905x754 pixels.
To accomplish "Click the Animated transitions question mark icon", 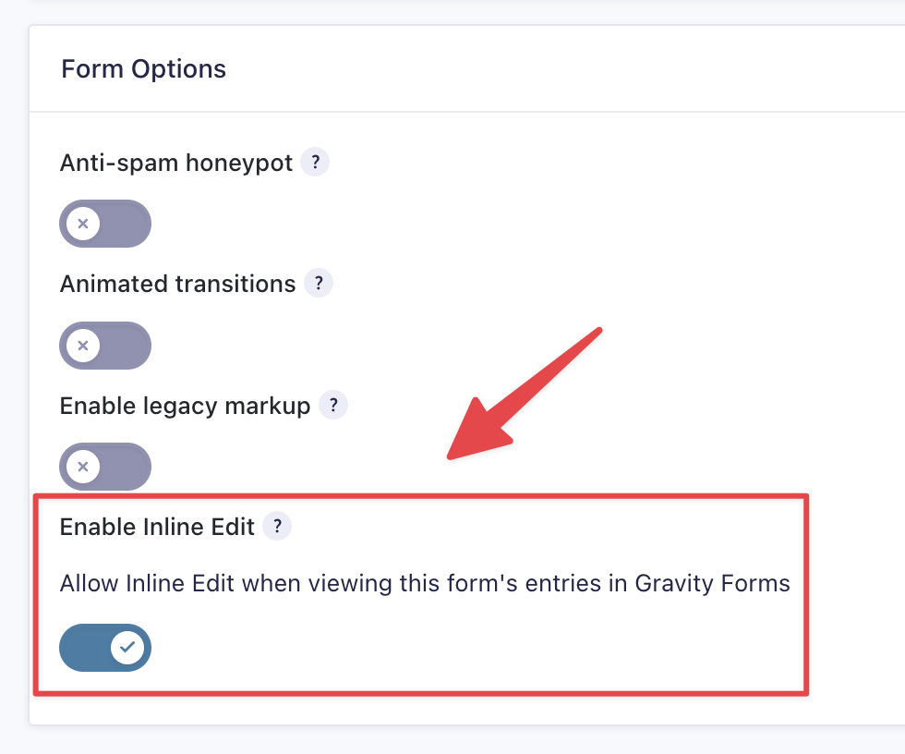I will tap(319, 284).
